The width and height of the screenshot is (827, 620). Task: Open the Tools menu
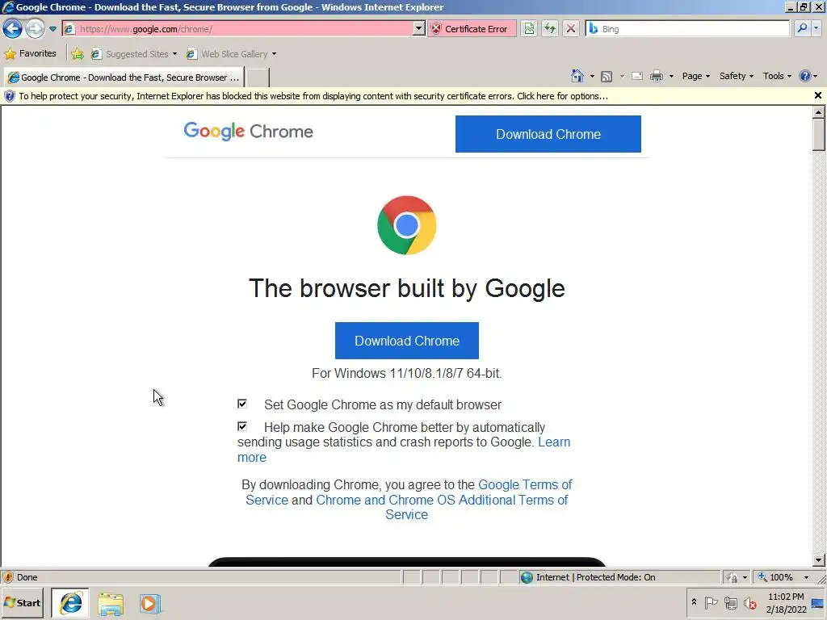pyautogui.click(x=777, y=76)
